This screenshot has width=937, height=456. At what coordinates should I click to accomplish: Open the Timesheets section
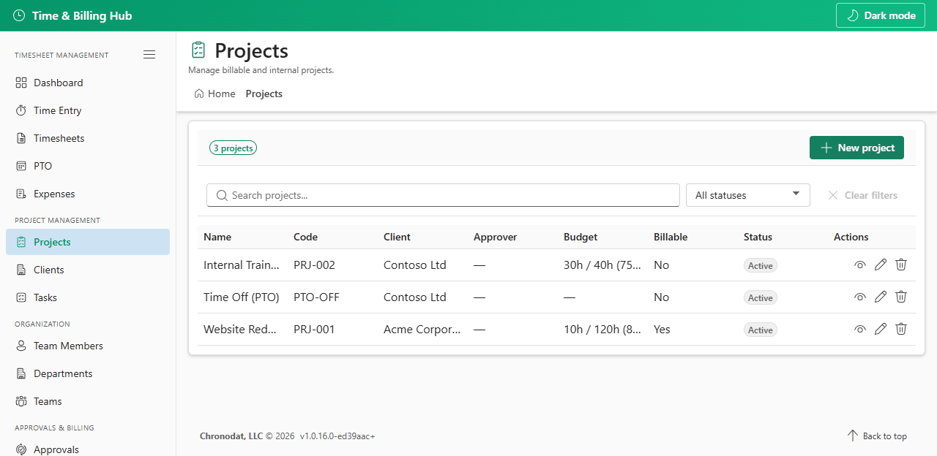[x=88, y=138]
